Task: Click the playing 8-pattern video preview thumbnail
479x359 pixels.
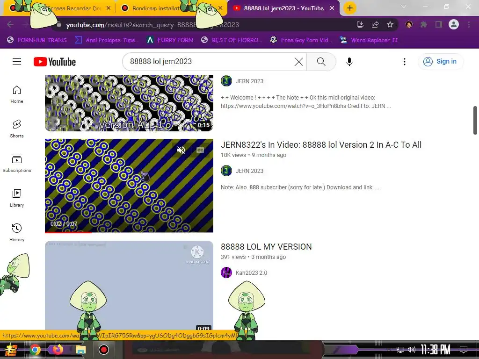Action: pos(129,186)
